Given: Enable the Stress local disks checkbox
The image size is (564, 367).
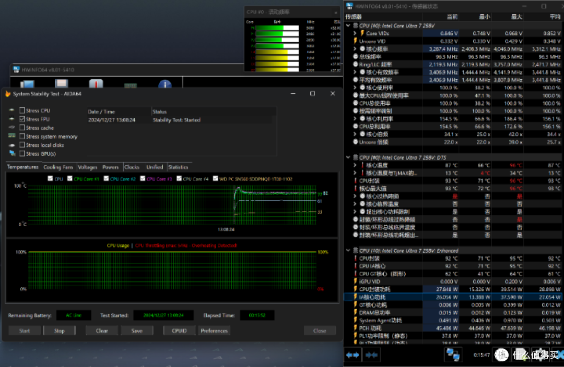Looking at the screenshot, I should coord(22,145).
